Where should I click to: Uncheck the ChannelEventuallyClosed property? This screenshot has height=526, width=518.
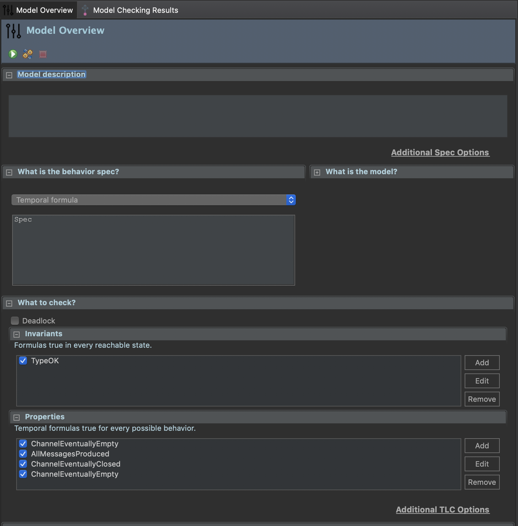[23, 464]
